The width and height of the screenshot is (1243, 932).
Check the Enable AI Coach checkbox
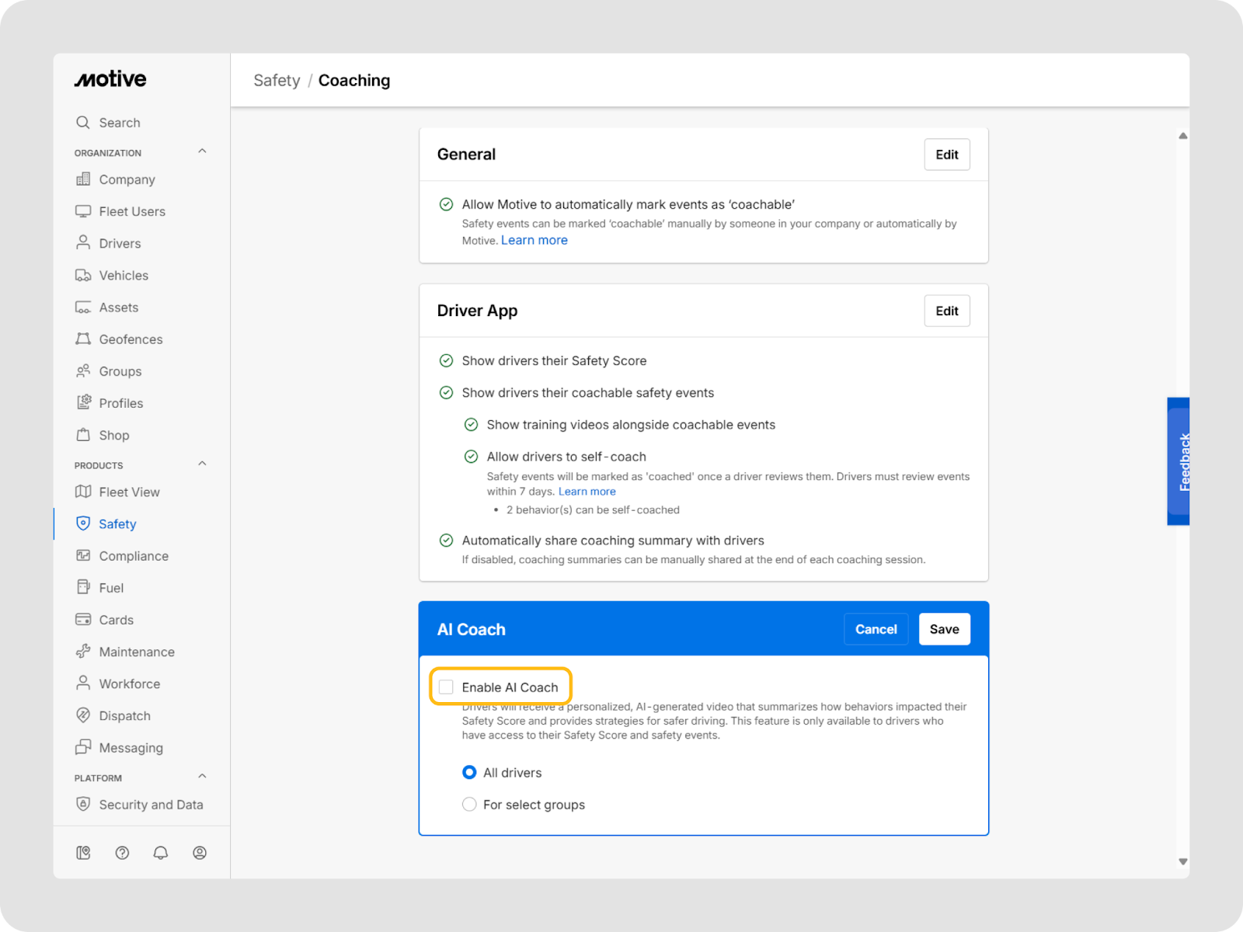(x=447, y=687)
